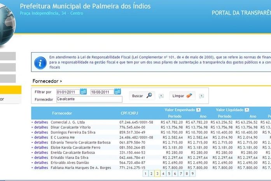This screenshot has width=271, height=181.
Task: Go to results page 1
Action: [x=145, y=174]
